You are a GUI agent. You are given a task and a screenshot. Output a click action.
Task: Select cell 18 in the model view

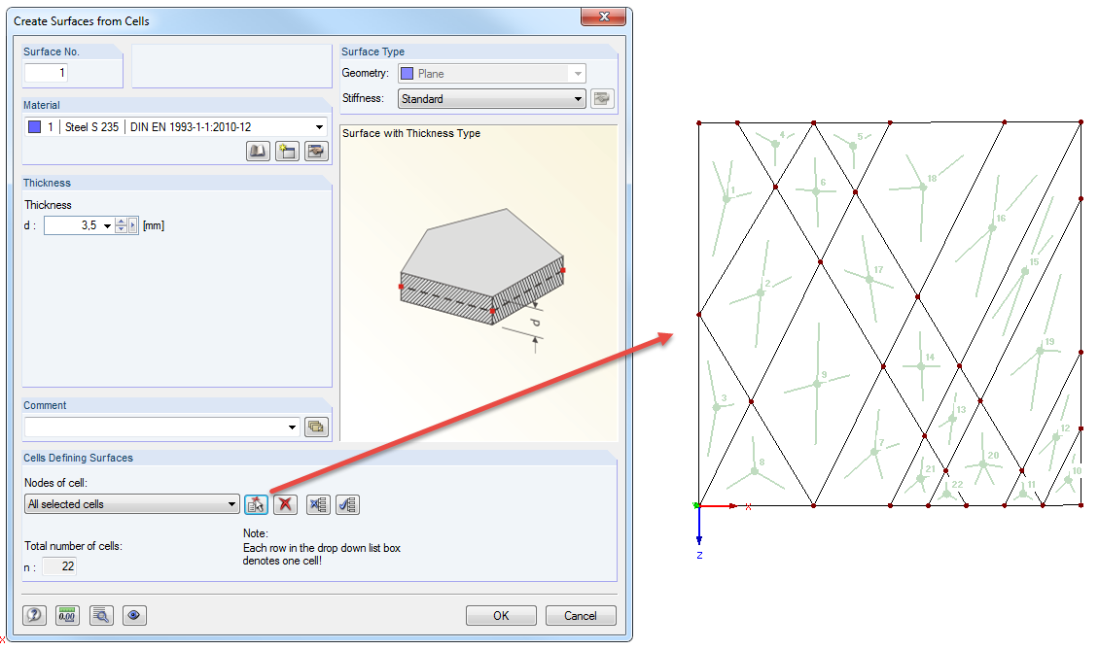(x=921, y=187)
